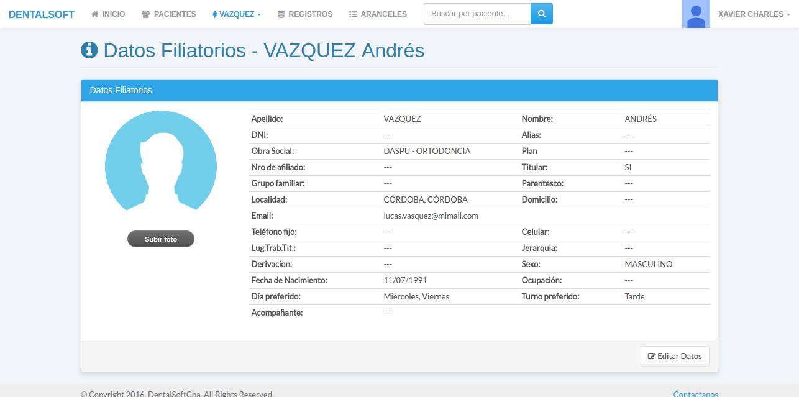Open the REGISTROS menu item

coord(310,14)
